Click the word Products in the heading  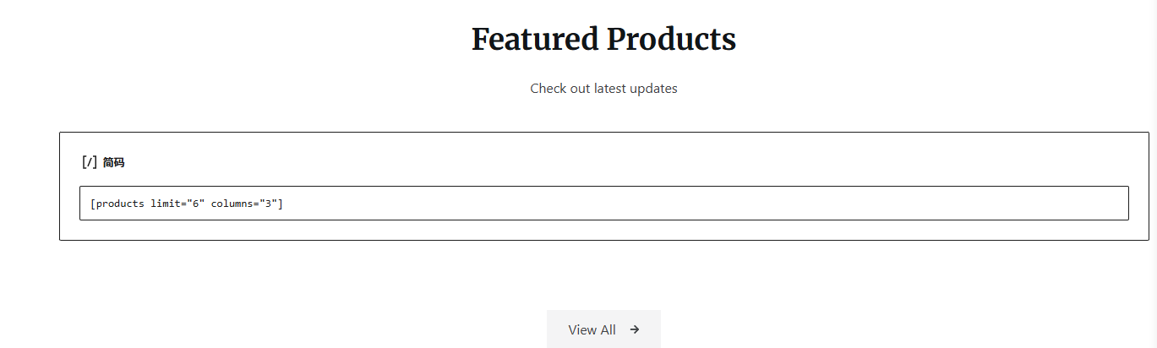click(672, 40)
